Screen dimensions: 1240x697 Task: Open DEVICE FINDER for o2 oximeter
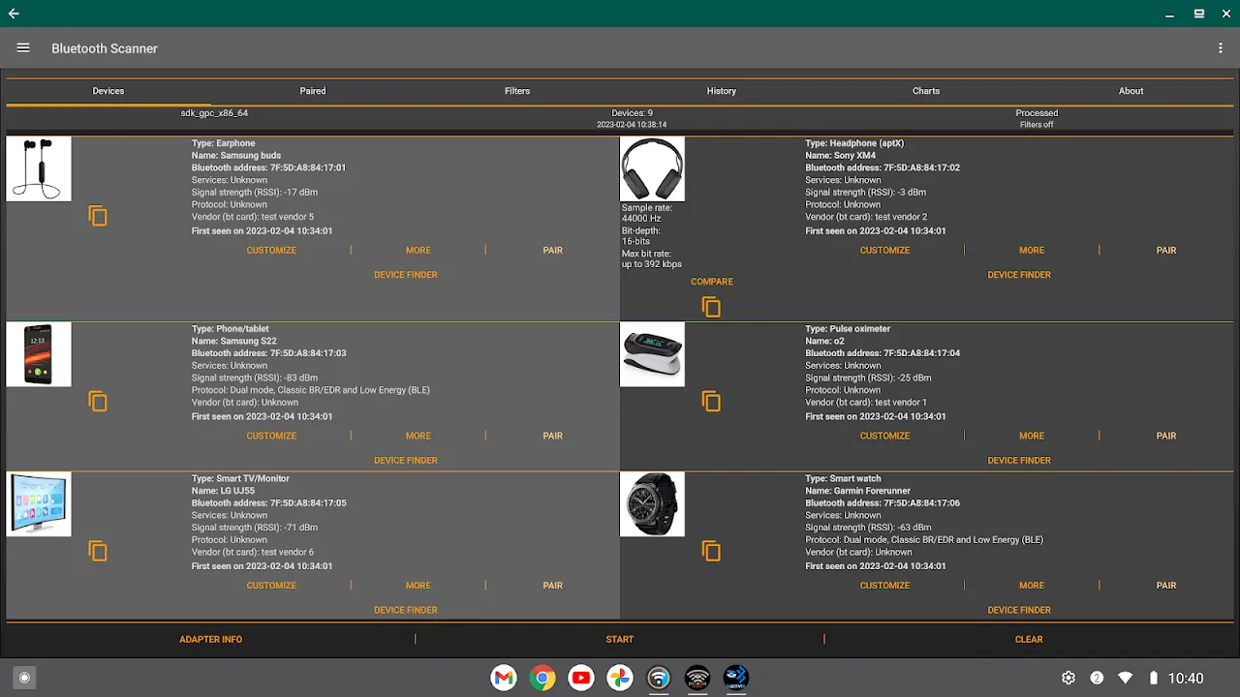pyautogui.click(x=1019, y=461)
